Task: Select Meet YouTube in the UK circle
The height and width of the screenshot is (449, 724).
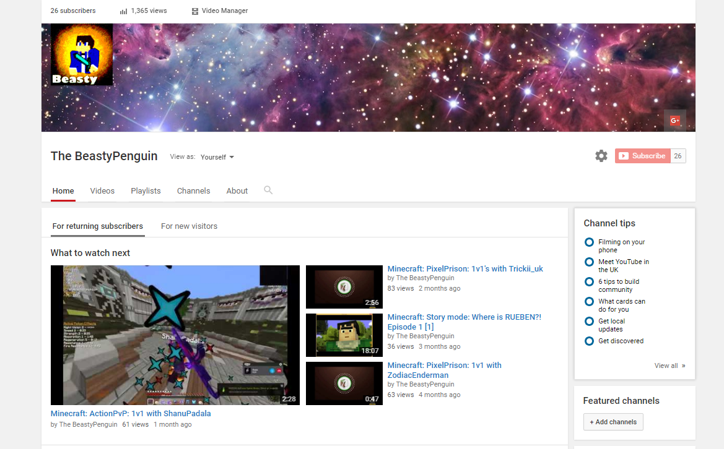Action: (589, 262)
